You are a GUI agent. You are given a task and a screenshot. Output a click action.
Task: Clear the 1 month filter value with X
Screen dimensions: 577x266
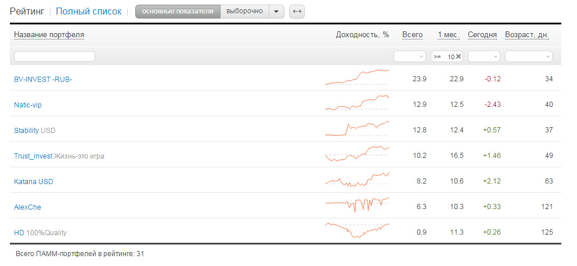(x=459, y=56)
